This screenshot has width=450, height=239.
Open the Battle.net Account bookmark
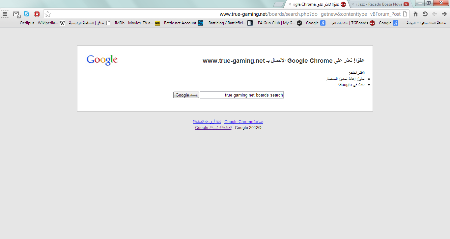point(183,23)
